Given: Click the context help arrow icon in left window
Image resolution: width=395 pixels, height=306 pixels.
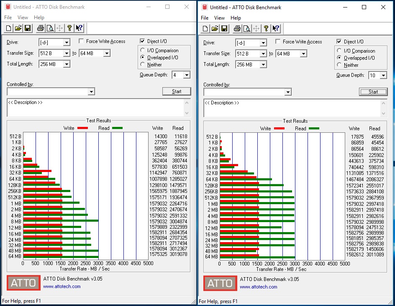Looking at the screenshot, I should 79,28.
